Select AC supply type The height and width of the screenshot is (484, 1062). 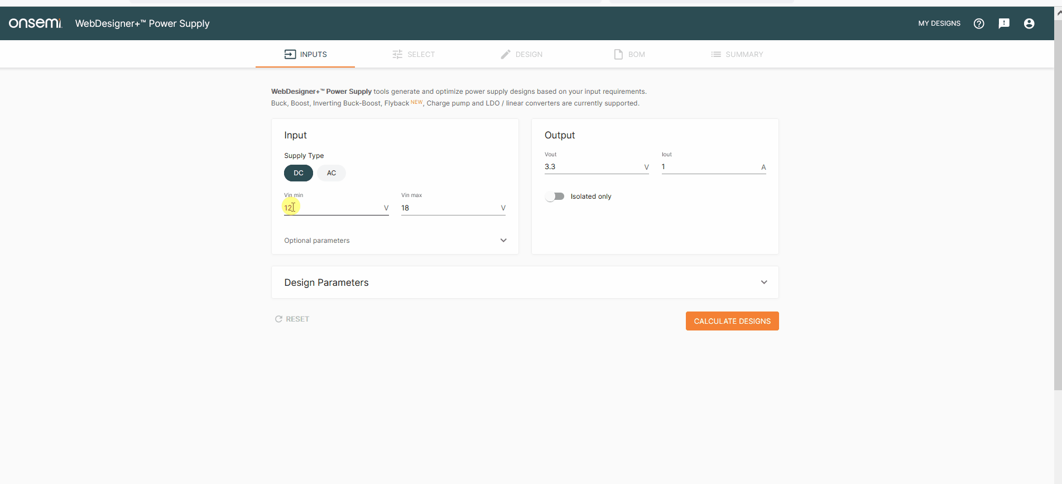331,173
